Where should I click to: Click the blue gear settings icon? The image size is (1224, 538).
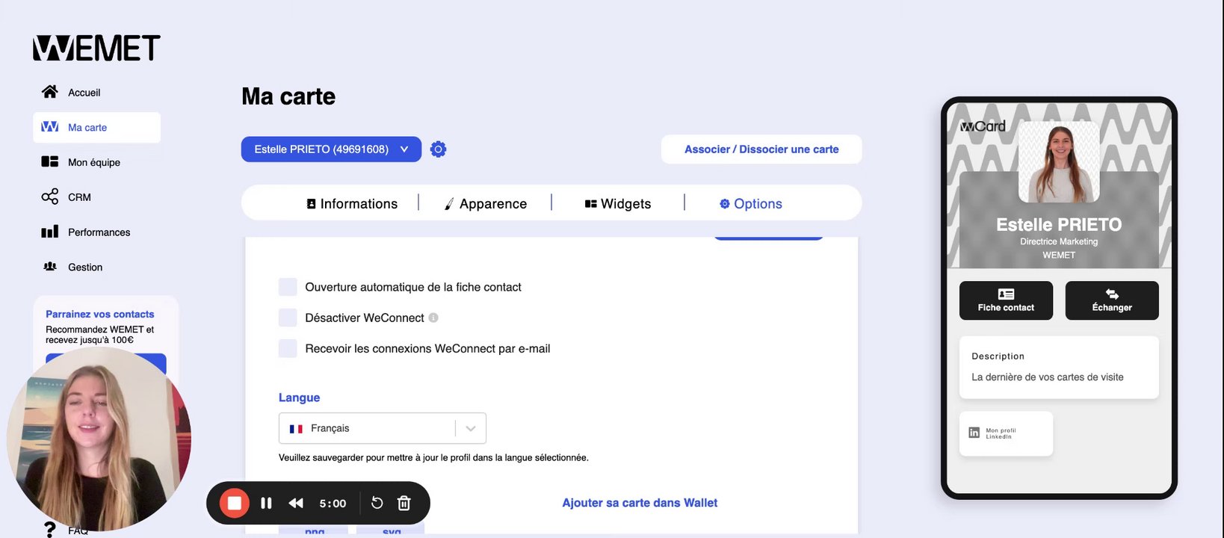(x=439, y=149)
